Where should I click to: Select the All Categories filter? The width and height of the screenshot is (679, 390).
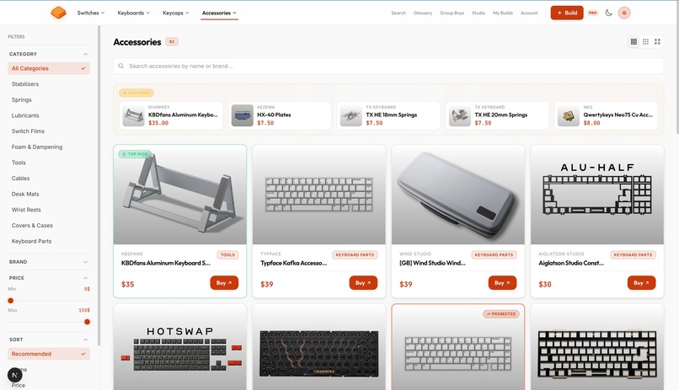49,68
